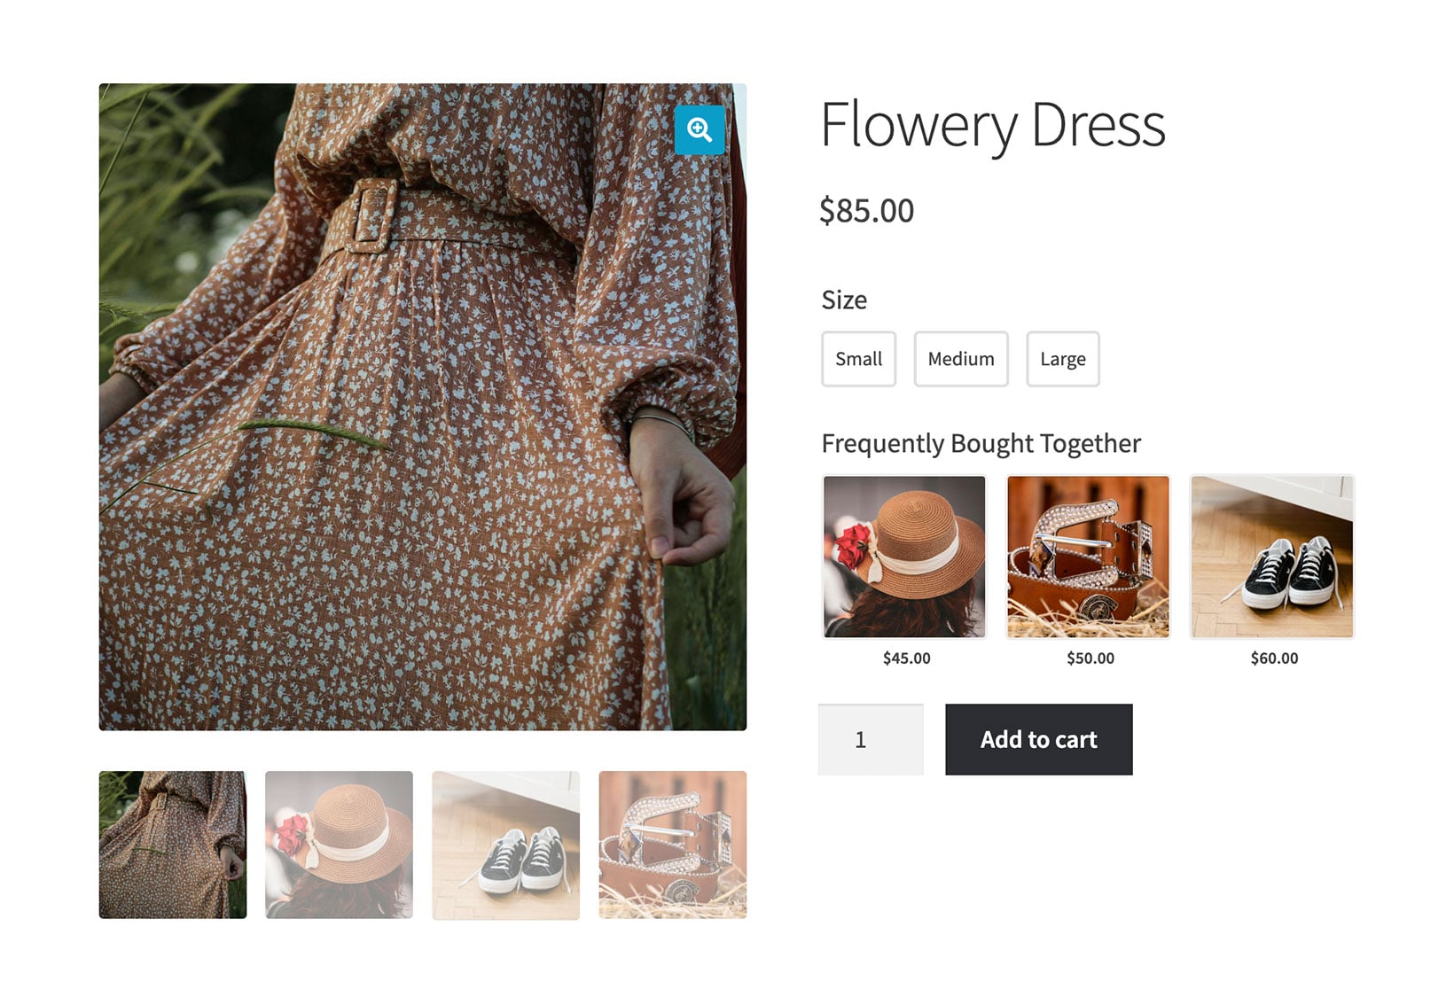Screen dimensions: 1454x1005
Task: Click the Frequently Bought Together heading
Action: (981, 443)
